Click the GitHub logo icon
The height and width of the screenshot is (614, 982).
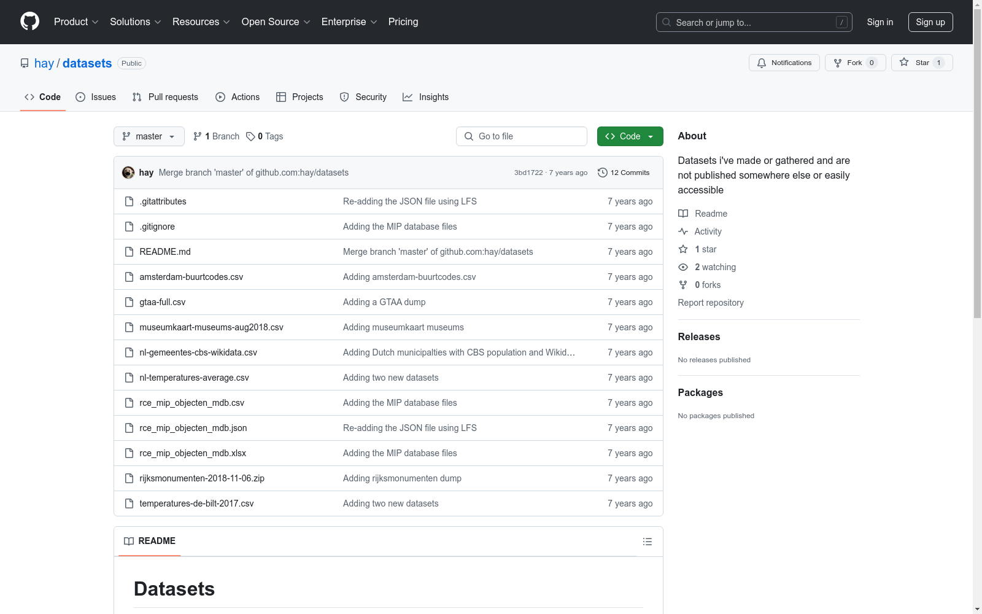click(29, 21)
